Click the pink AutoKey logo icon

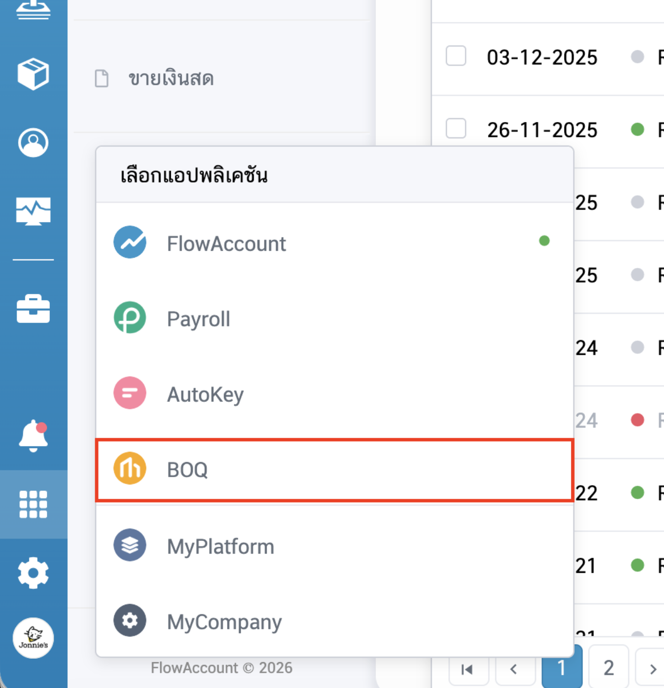pos(130,393)
